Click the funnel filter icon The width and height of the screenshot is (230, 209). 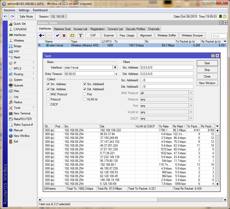pos(80,35)
